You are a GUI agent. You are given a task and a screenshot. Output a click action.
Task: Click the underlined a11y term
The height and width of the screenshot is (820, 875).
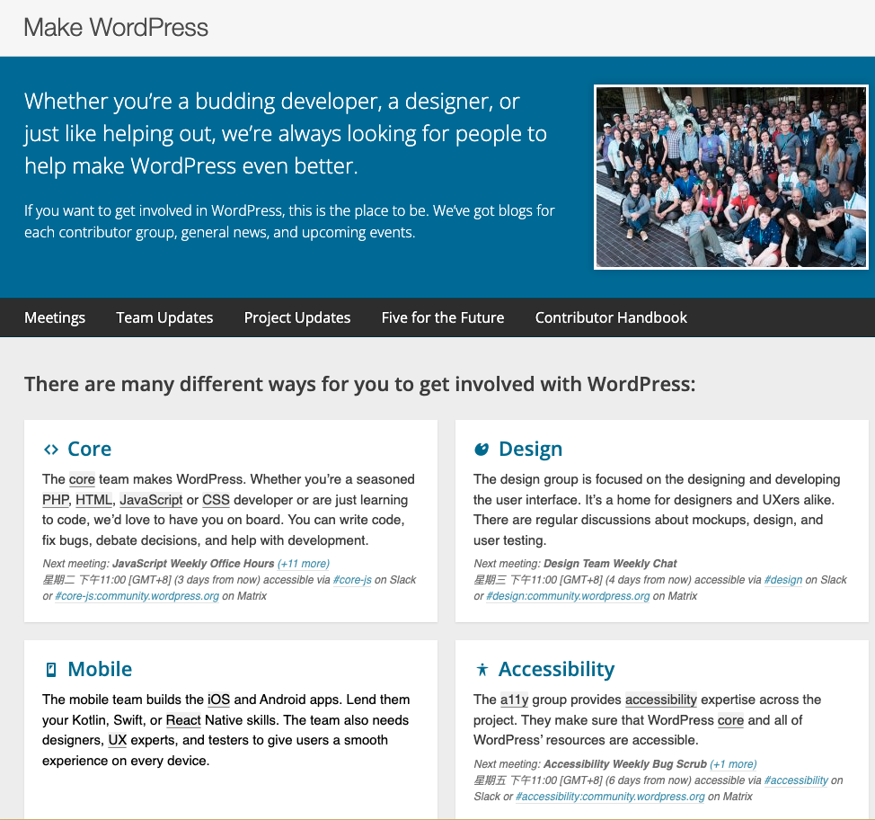pyautogui.click(x=514, y=700)
